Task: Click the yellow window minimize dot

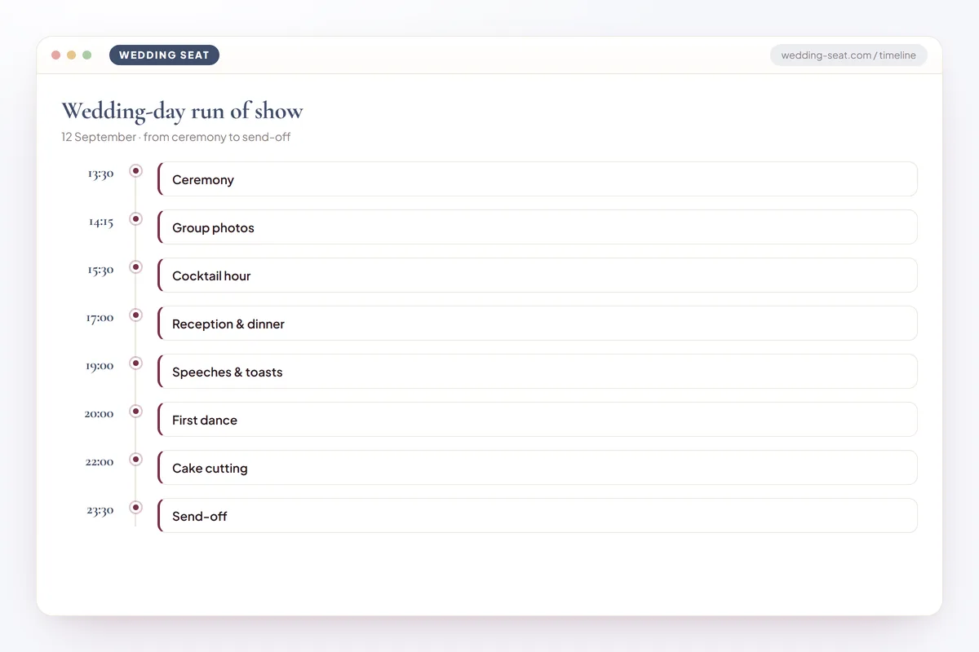Action: (x=72, y=55)
